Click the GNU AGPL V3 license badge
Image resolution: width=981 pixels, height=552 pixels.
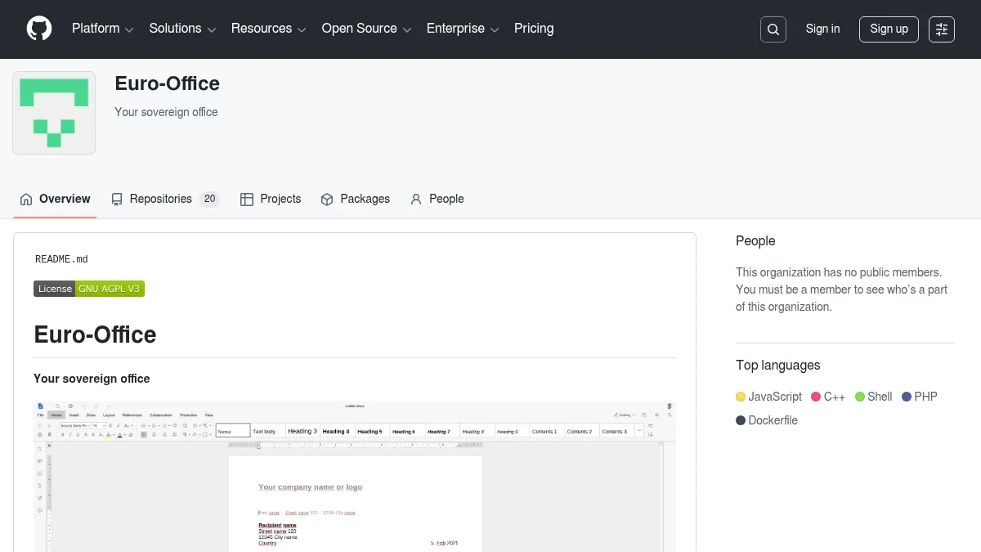click(x=110, y=288)
